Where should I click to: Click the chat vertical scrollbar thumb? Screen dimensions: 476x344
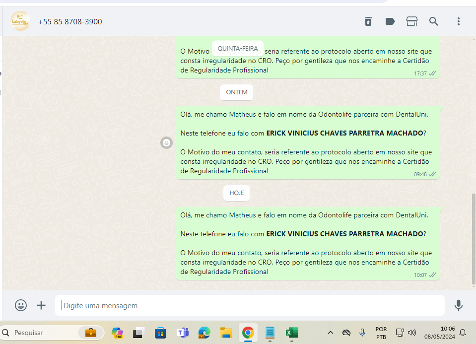(474, 239)
